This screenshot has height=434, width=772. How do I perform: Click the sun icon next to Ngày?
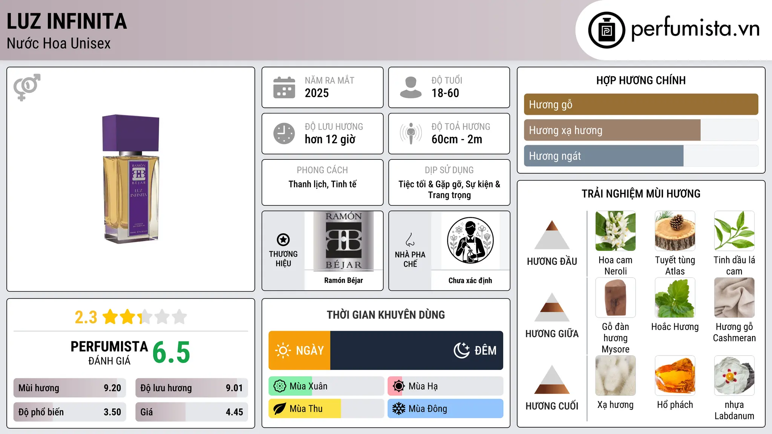click(283, 350)
